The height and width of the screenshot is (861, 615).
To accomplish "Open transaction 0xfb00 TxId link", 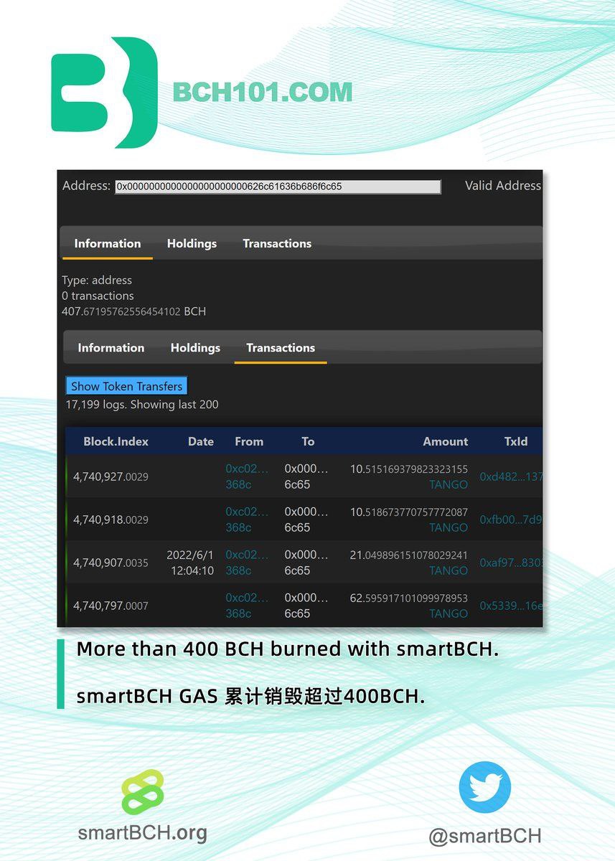I will click(x=511, y=519).
